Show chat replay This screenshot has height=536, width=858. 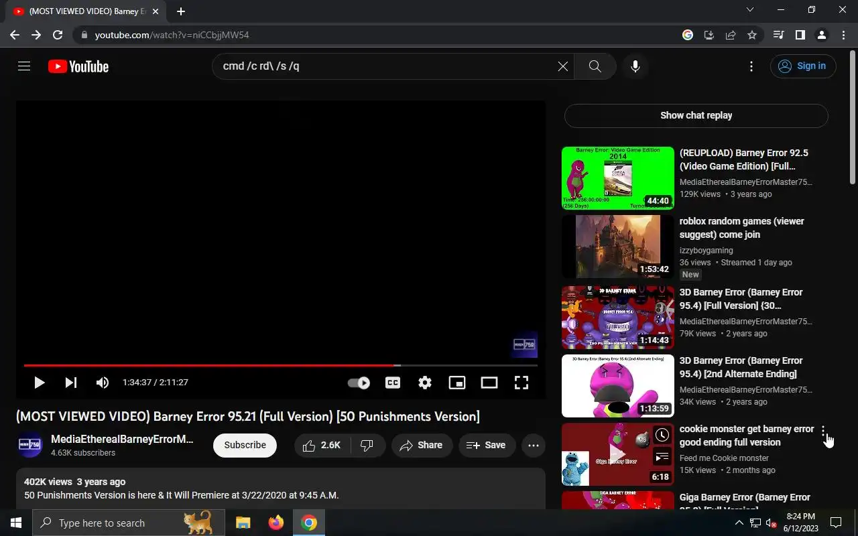(x=696, y=115)
